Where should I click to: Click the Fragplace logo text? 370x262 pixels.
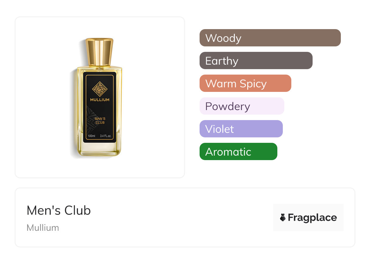312,218
